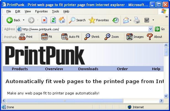Click the IE printer icon
The width and height of the screenshot is (170, 111).
(x=137, y=20)
